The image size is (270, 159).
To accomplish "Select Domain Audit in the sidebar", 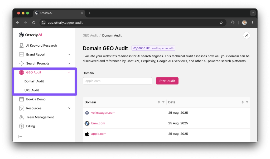I will [34, 81].
